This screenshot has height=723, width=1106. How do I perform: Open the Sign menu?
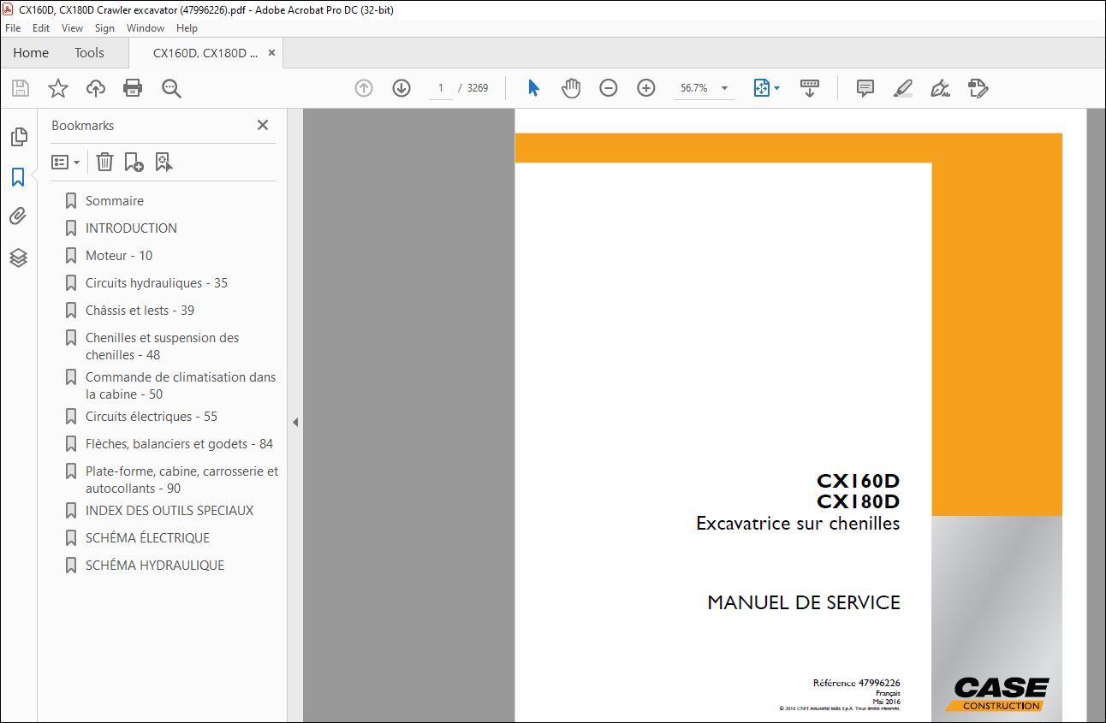(x=104, y=28)
